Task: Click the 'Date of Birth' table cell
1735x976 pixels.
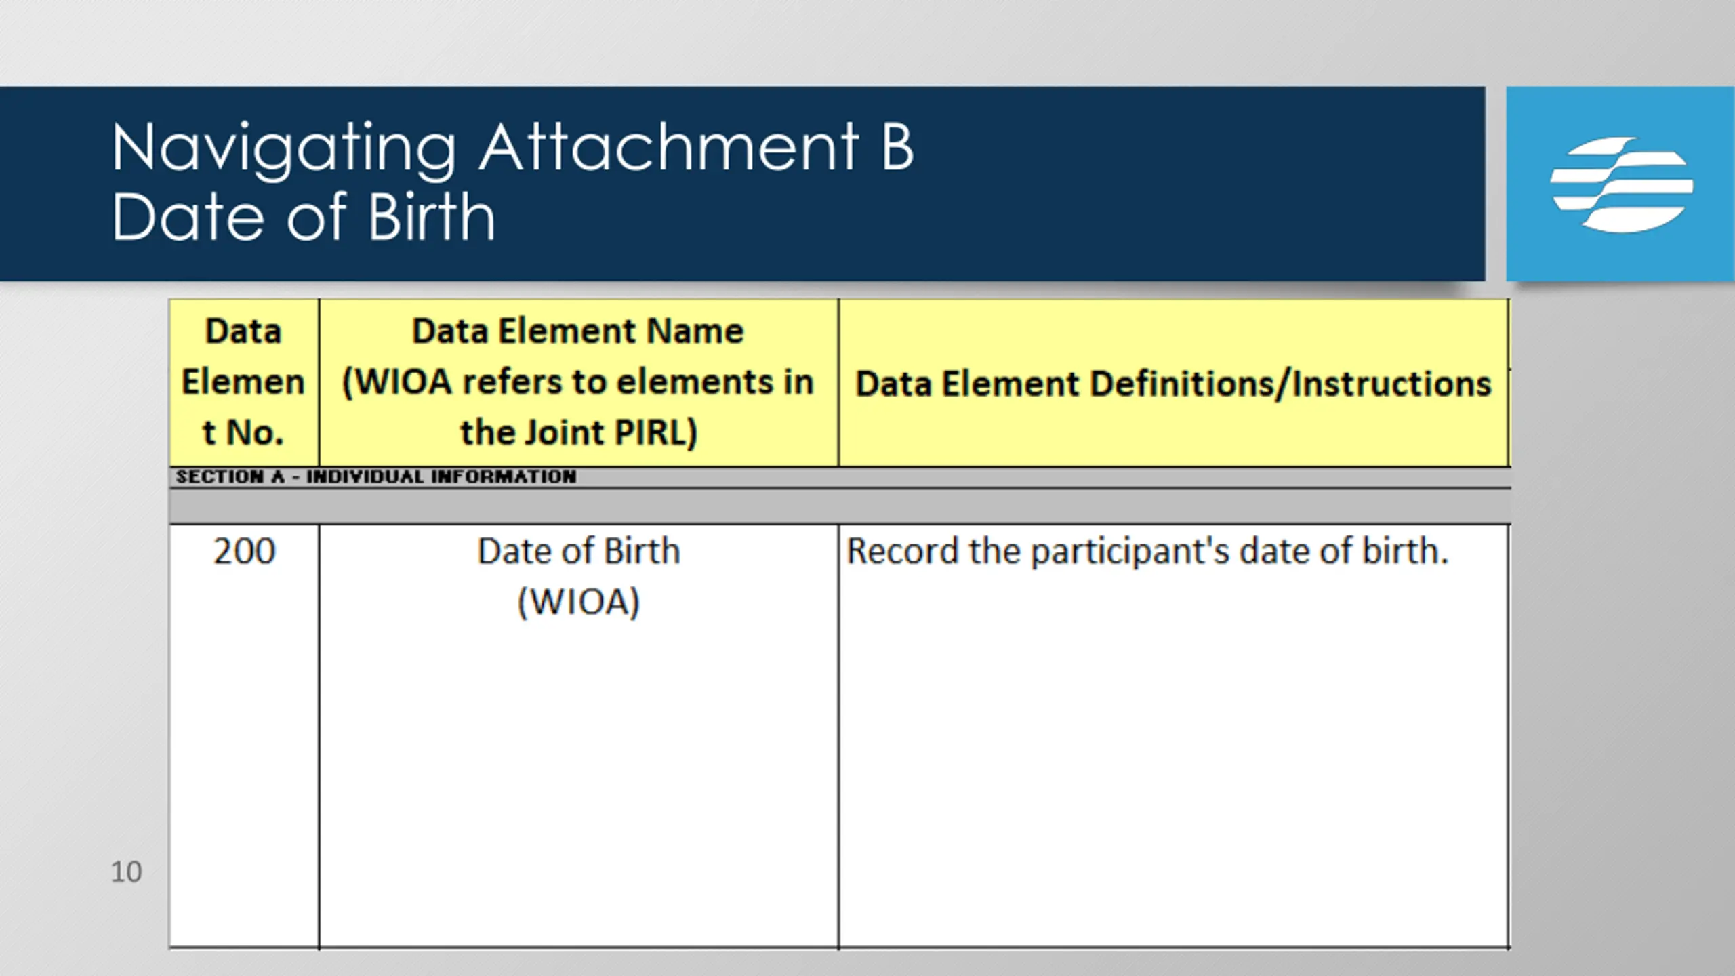Action: click(578, 736)
